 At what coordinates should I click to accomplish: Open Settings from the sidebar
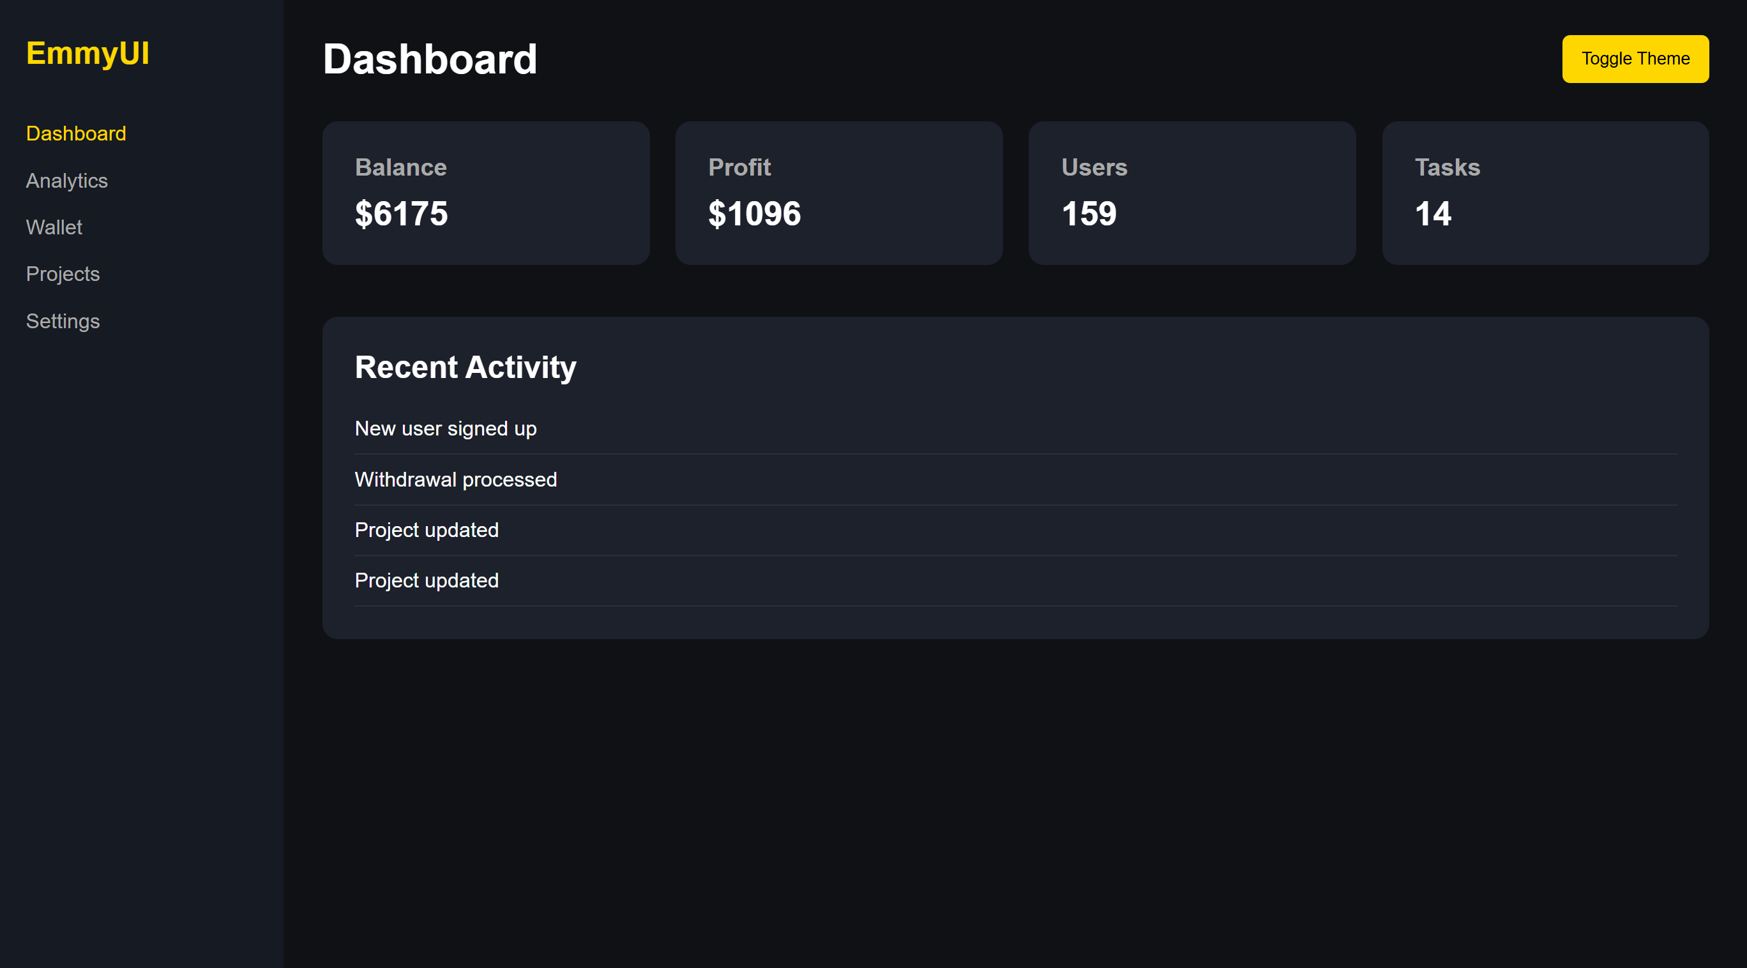point(63,321)
